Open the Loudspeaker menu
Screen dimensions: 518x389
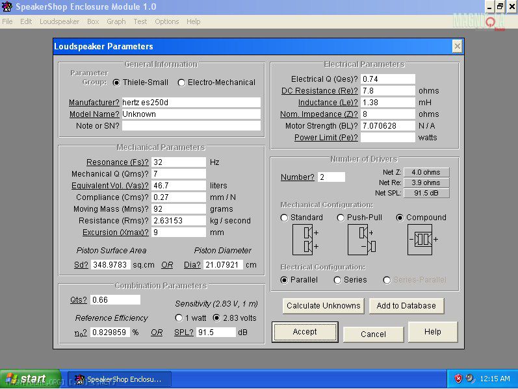[59, 21]
